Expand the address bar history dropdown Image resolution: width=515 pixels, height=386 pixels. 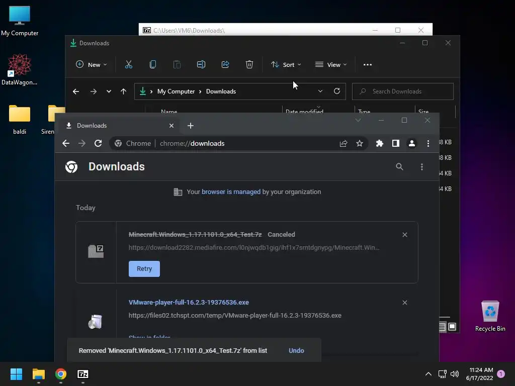coord(320,91)
